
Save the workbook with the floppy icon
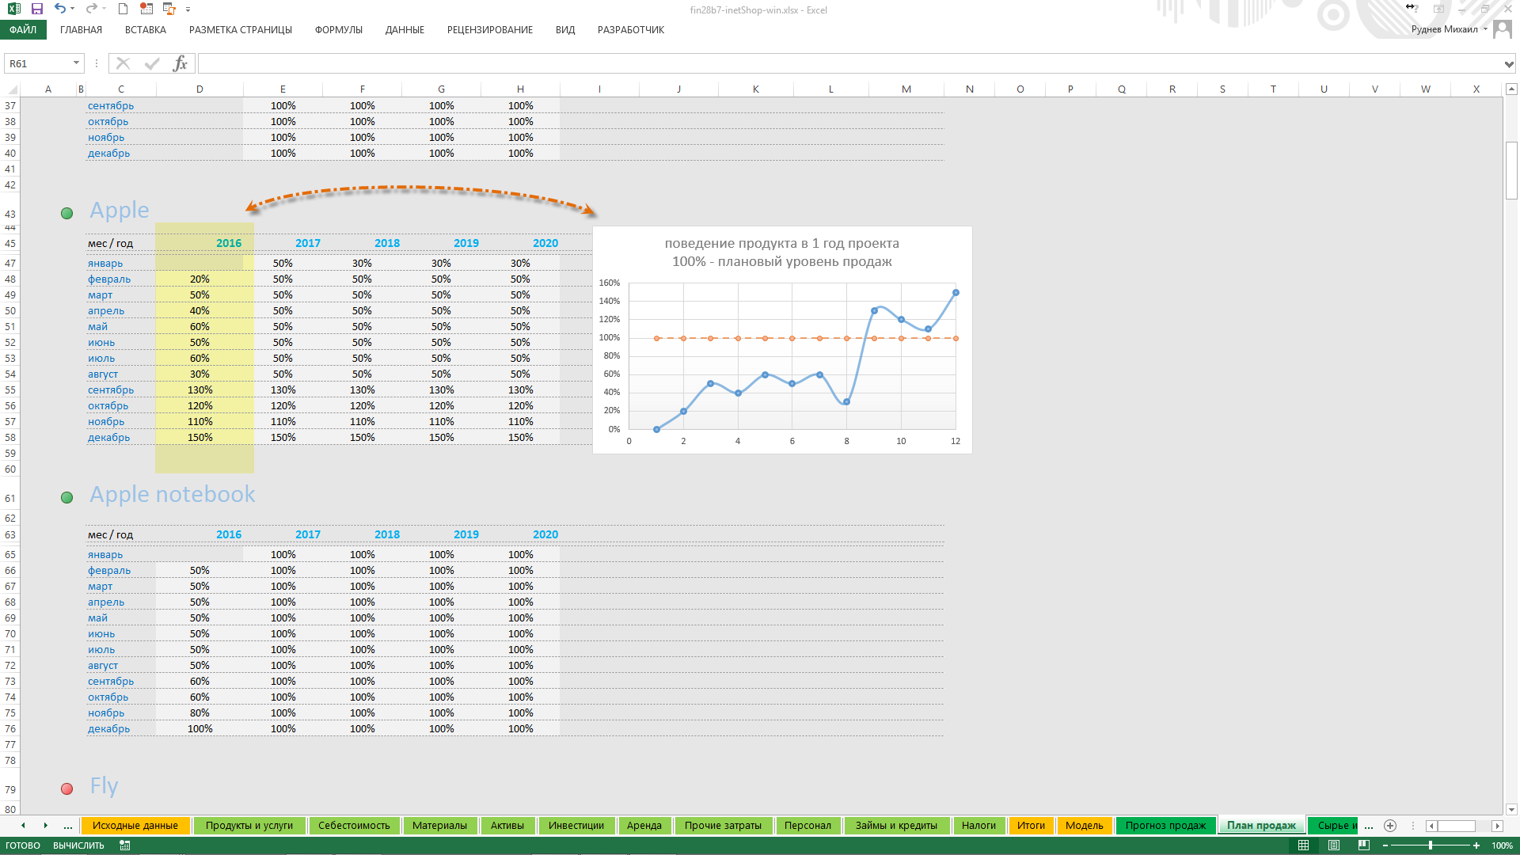[36, 9]
